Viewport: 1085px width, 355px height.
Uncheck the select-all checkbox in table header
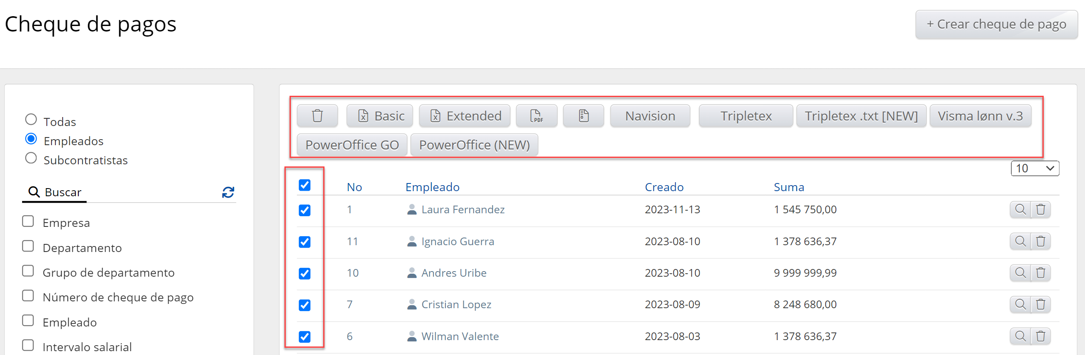(304, 185)
